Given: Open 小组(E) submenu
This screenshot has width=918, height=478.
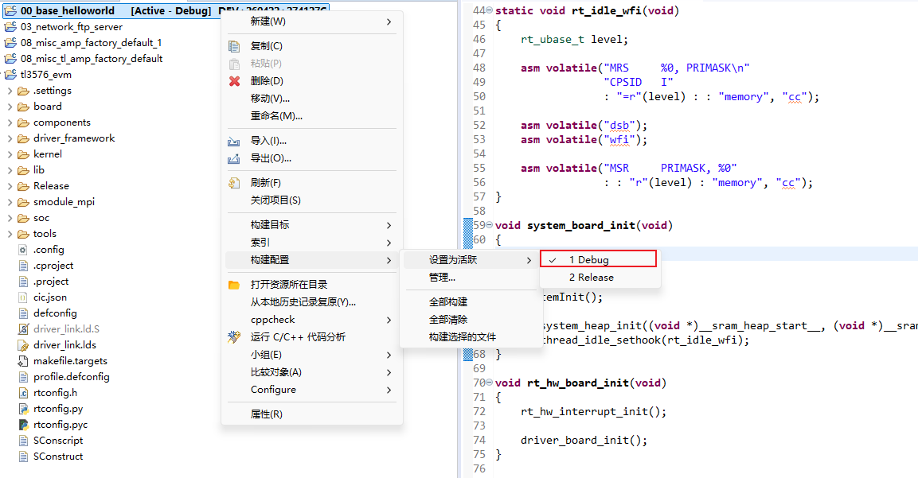Looking at the screenshot, I should pos(312,355).
